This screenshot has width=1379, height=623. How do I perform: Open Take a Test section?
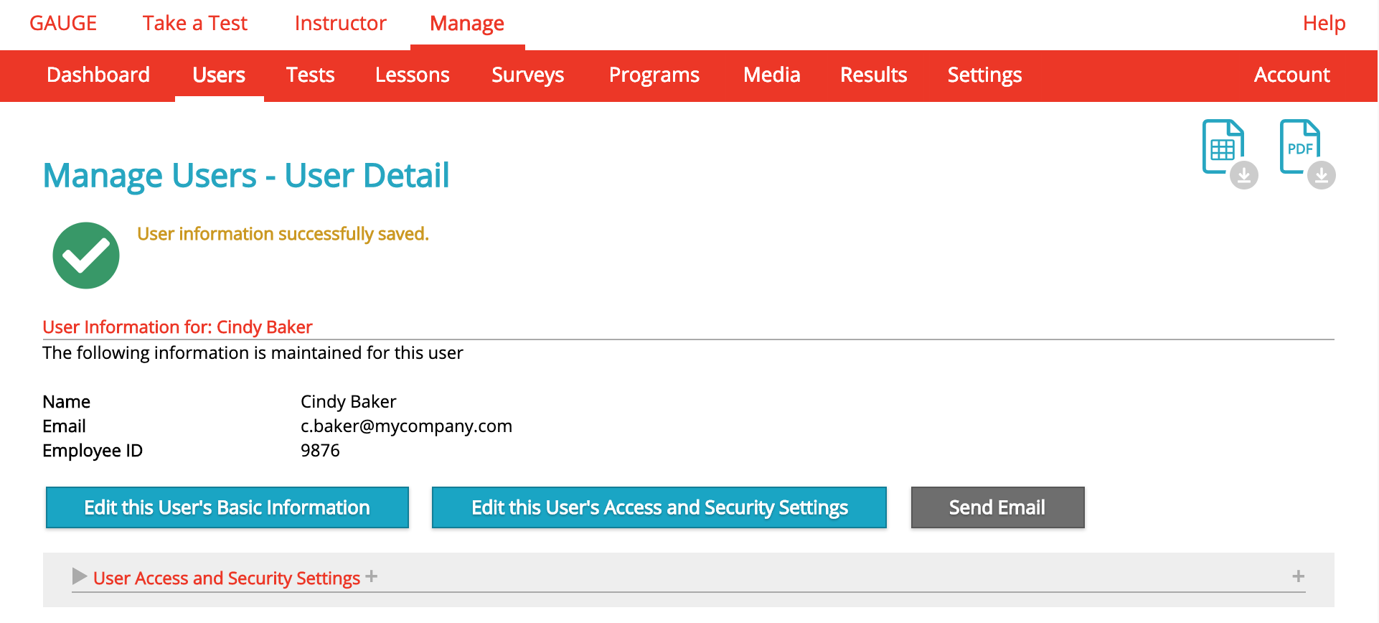[x=194, y=24]
